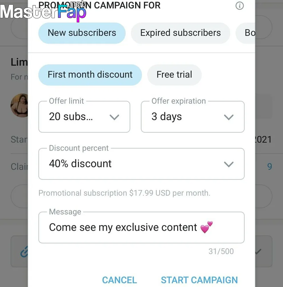Open the campaign info icon
This screenshot has height=287, width=283.
point(240,6)
